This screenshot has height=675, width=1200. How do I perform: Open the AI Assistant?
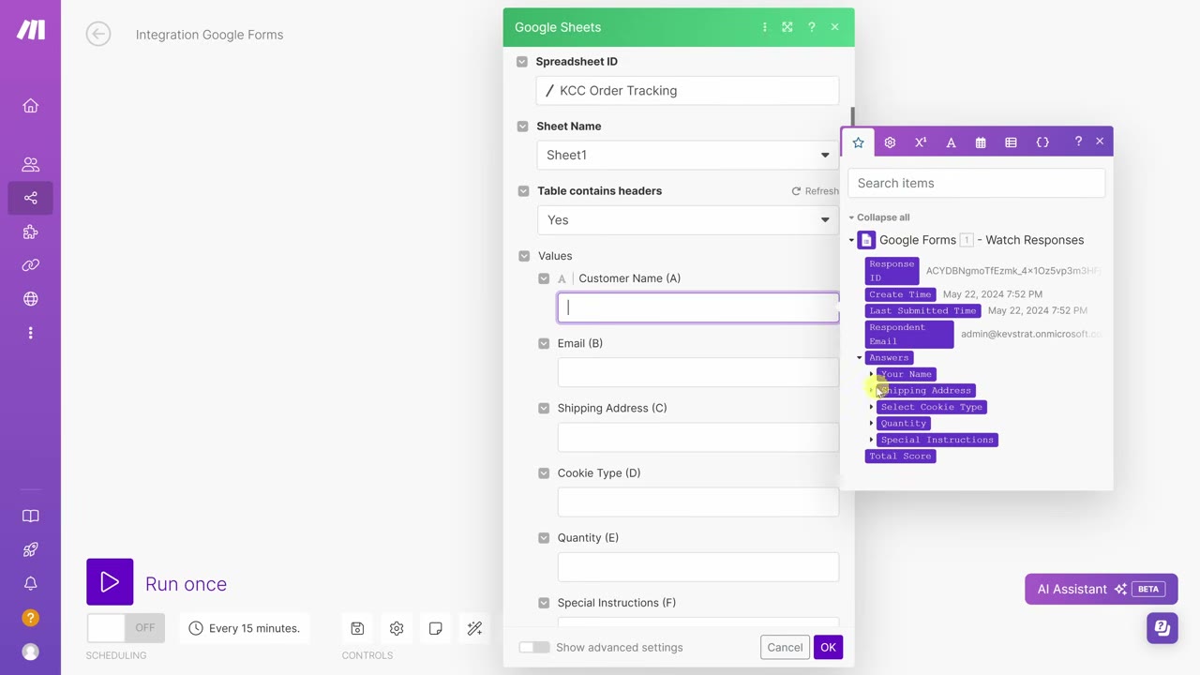click(x=1102, y=589)
